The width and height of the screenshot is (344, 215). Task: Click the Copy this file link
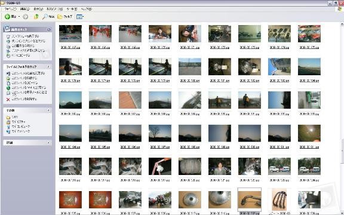(x=24, y=83)
